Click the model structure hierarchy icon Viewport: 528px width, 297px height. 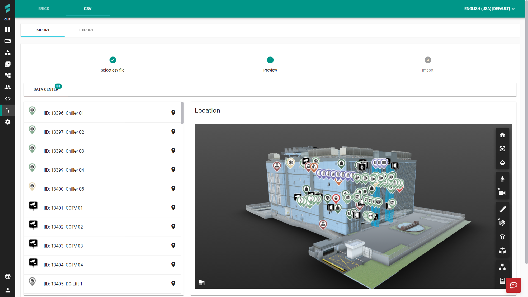point(502,267)
